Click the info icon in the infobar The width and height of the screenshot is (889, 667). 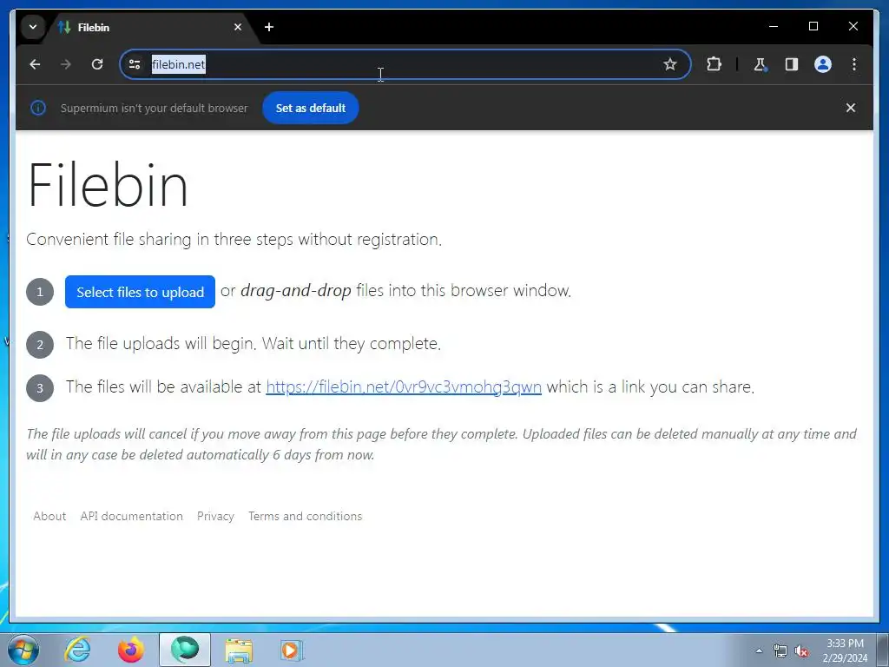pyautogui.click(x=38, y=108)
